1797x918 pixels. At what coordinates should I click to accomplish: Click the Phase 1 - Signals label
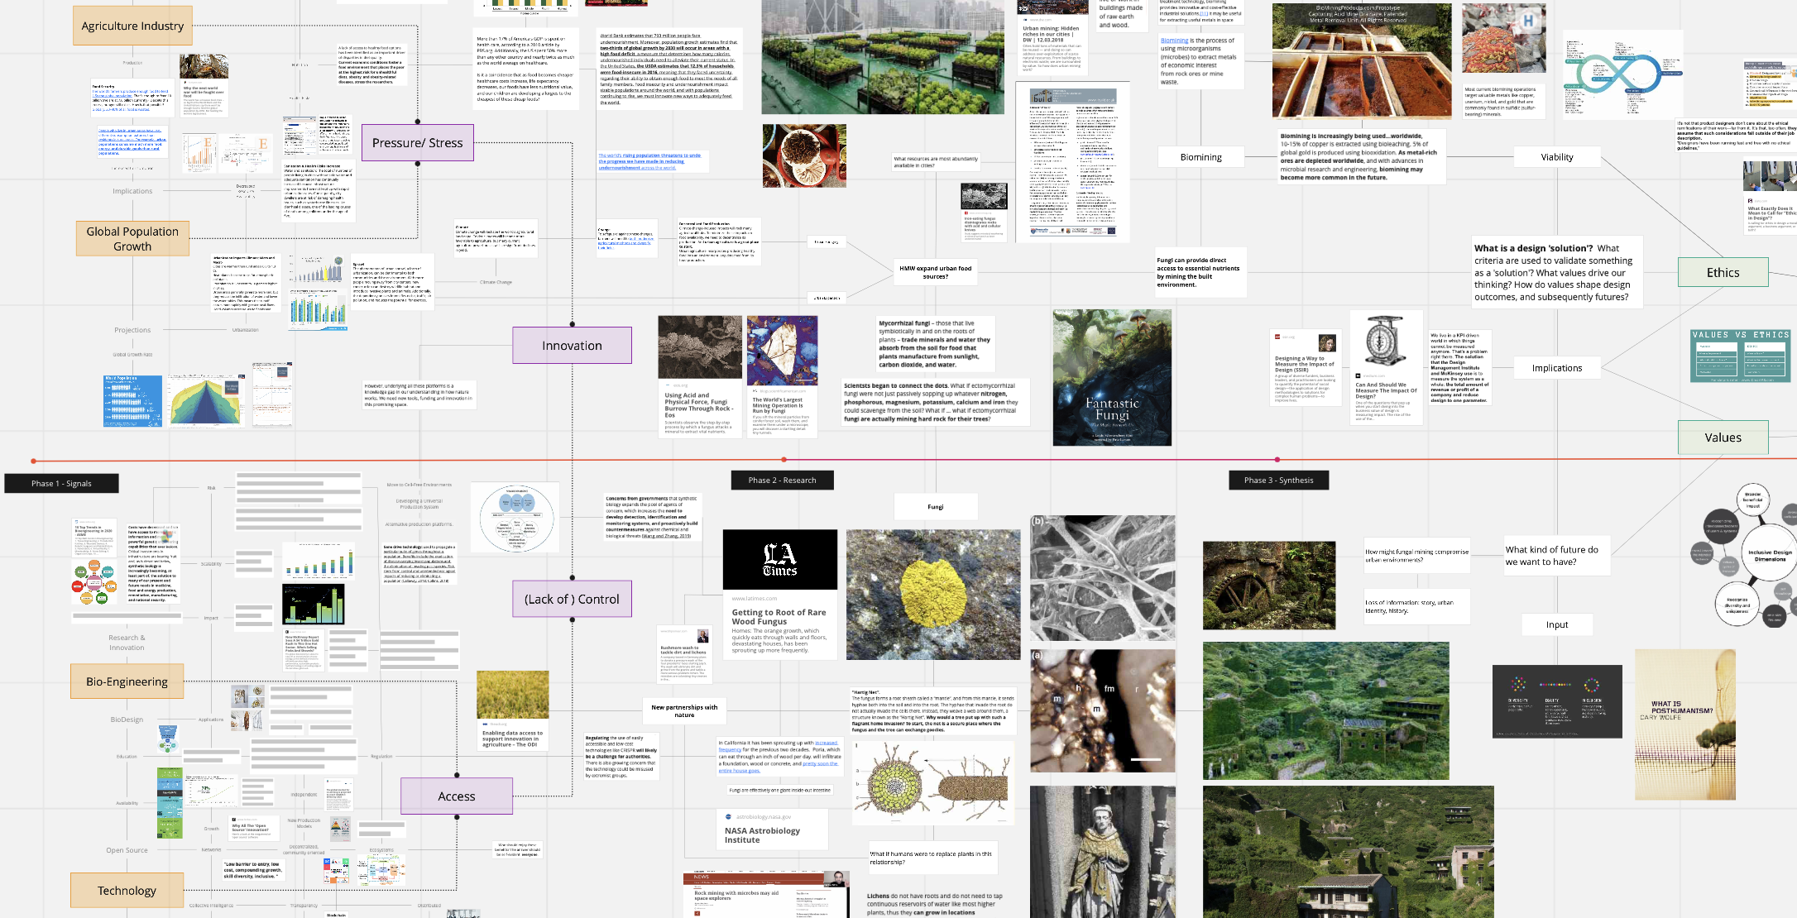(61, 484)
